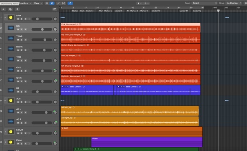This screenshot has width=247, height=151.
Task: Show automation with the automation curve icon
Action: pyautogui.click(x=58, y=3)
